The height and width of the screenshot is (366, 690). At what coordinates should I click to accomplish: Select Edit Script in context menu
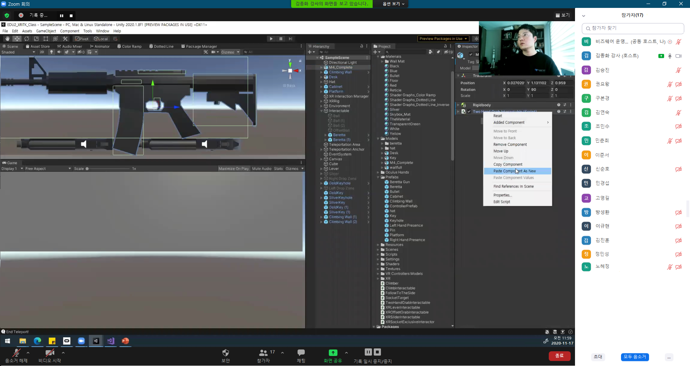tap(517, 202)
